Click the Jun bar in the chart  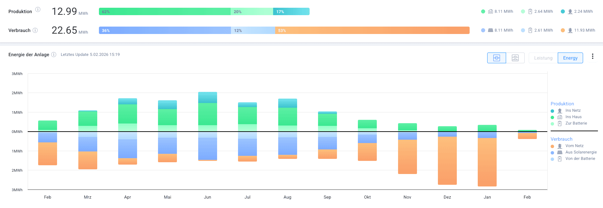click(207, 126)
